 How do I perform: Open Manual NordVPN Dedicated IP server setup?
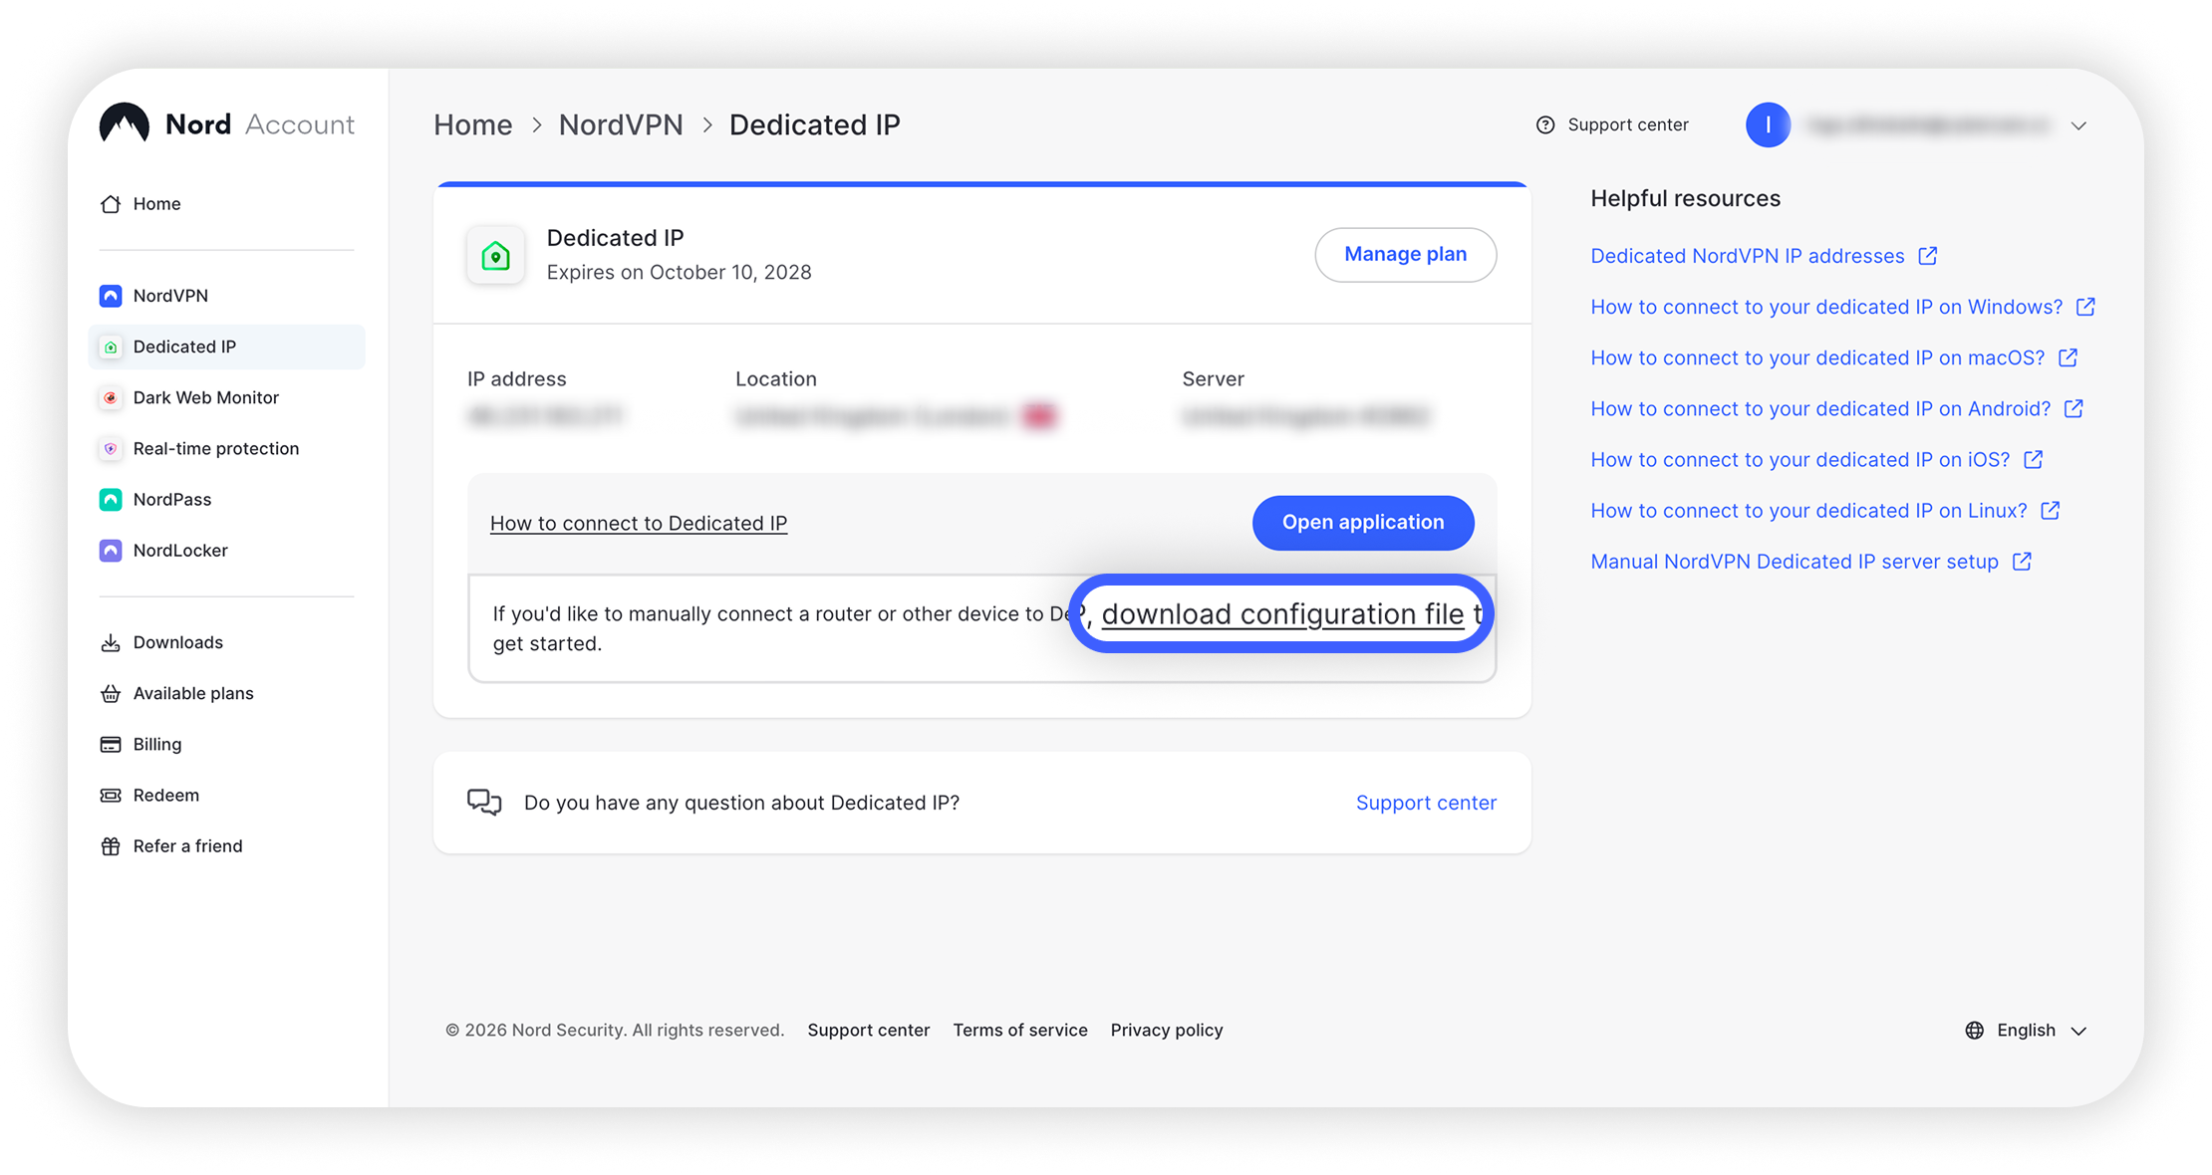click(x=1811, y=561)
